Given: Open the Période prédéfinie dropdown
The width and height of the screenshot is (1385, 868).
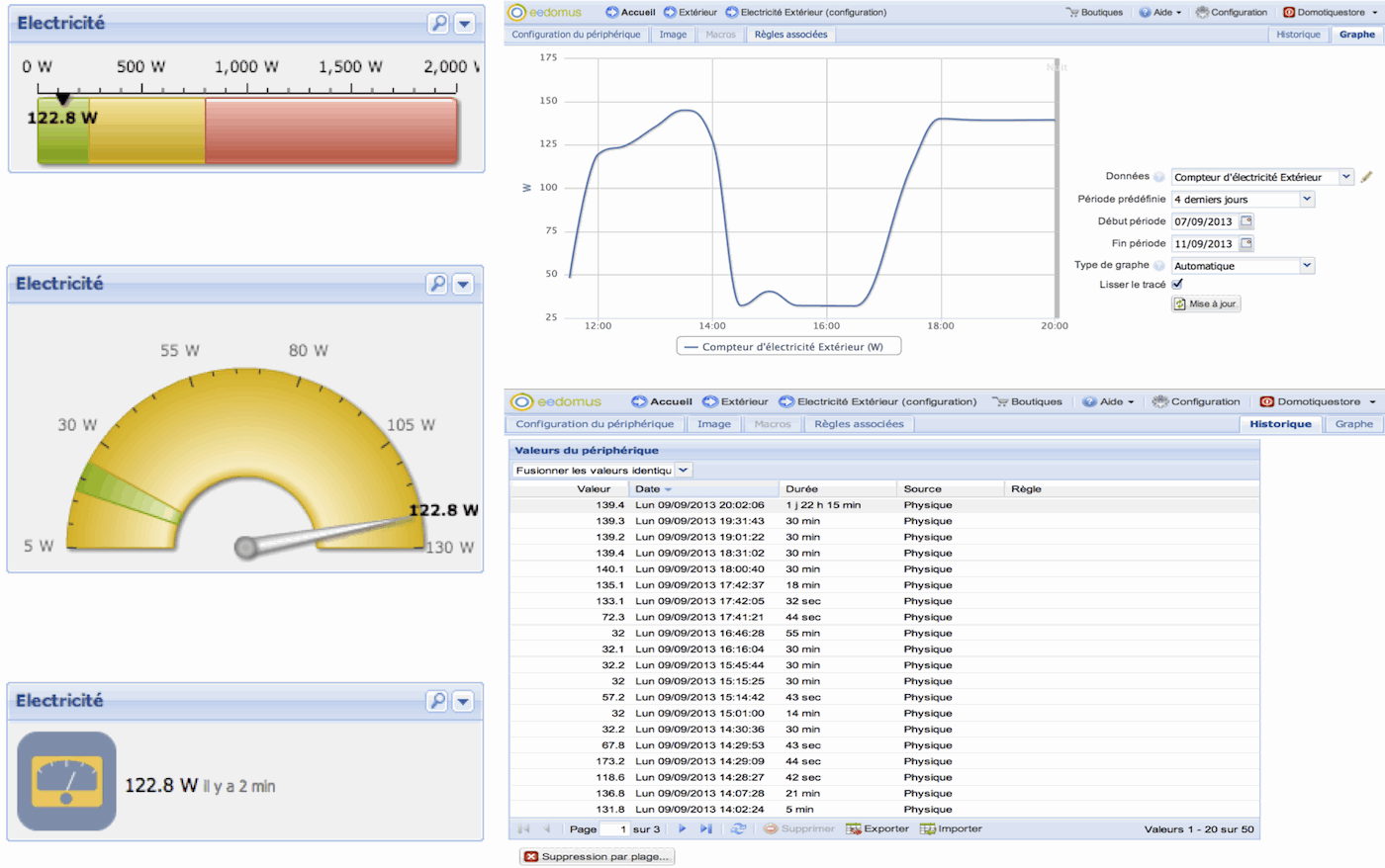Looking at the screenshot, I should [x=1243, y=199].
